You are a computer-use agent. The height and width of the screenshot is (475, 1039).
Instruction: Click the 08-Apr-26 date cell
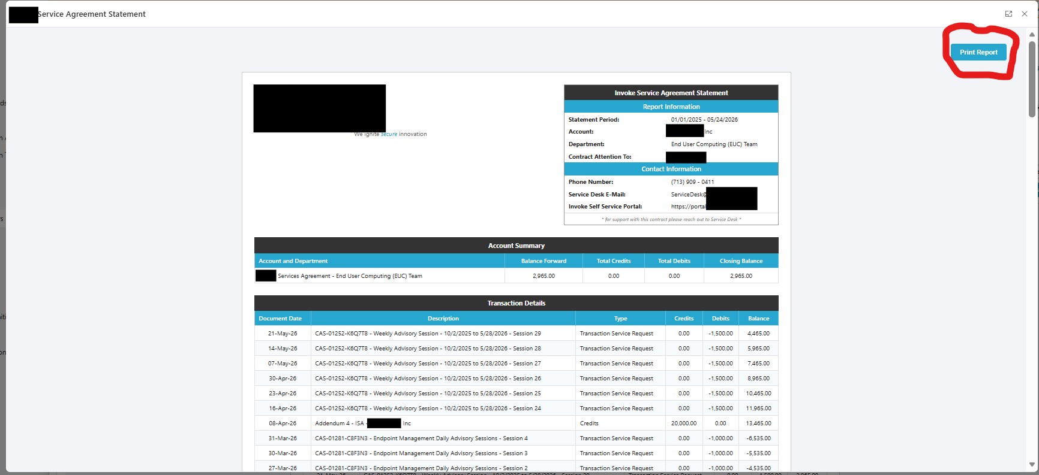pyautogui.click(x=282, y=423)
